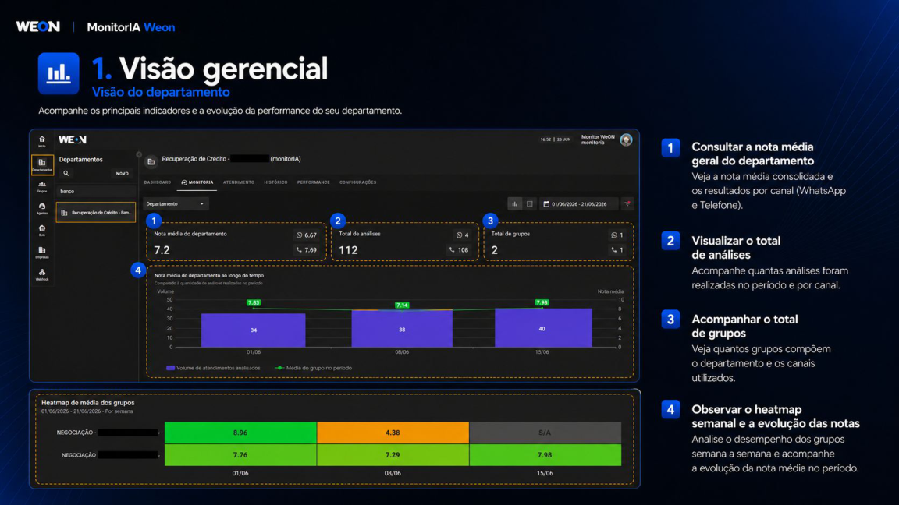The image size is (899, 505).
Task: Click the Total de grupos value 2
Action: click(494, 250)
